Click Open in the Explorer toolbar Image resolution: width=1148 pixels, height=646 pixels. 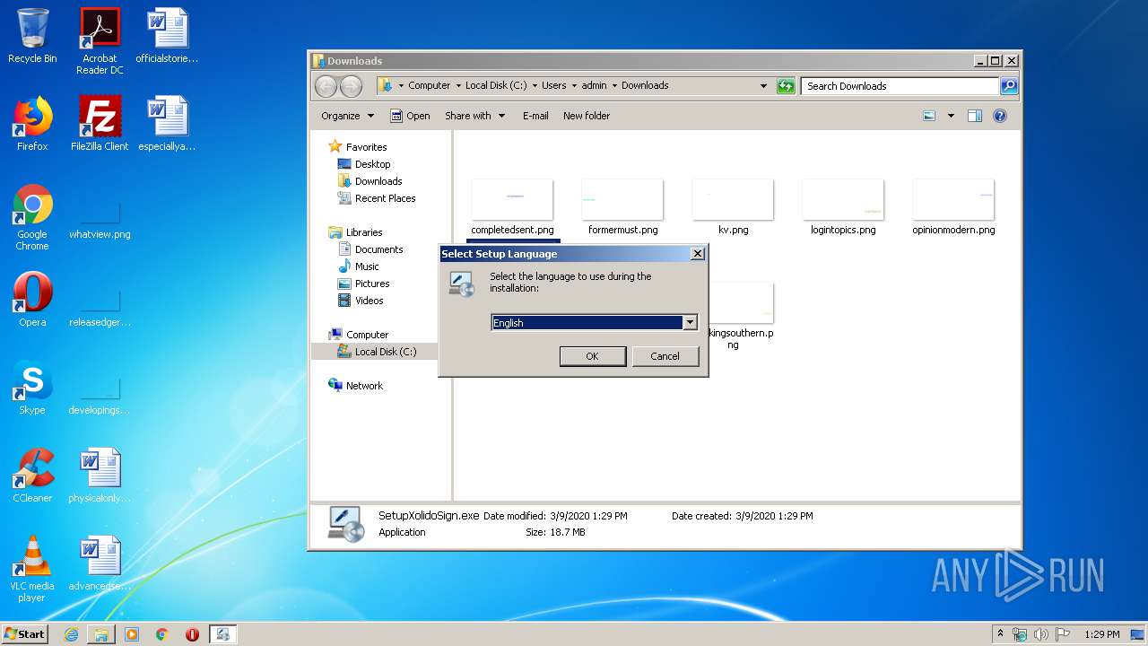point(410,116)
